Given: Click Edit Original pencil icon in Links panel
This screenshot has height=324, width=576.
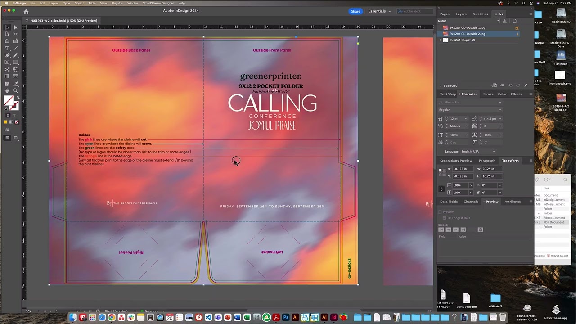Looking at the screenshot, I should click(526, 85).
